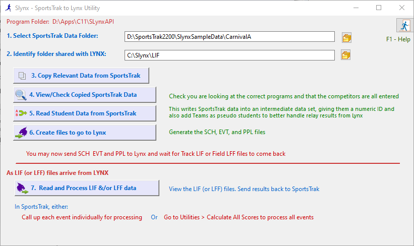
Task: Open 4. View/Check Copied SportsTrak Data
Action: click(x=85, y=95)
